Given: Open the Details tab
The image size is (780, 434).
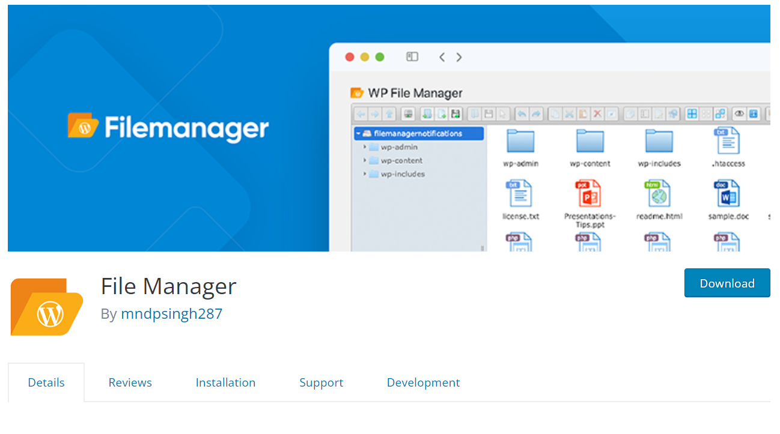Looking at the screenshot, I should (46, 382).
